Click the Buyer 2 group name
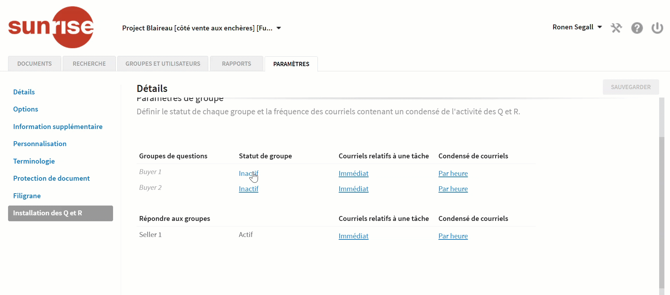Image resolution: width=670 pixels, height=295 pixels. (x=150, y=187)
